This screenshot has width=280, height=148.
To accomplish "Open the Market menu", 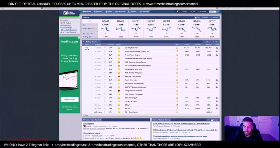I will pyautogui.click(x=132, y=11).
